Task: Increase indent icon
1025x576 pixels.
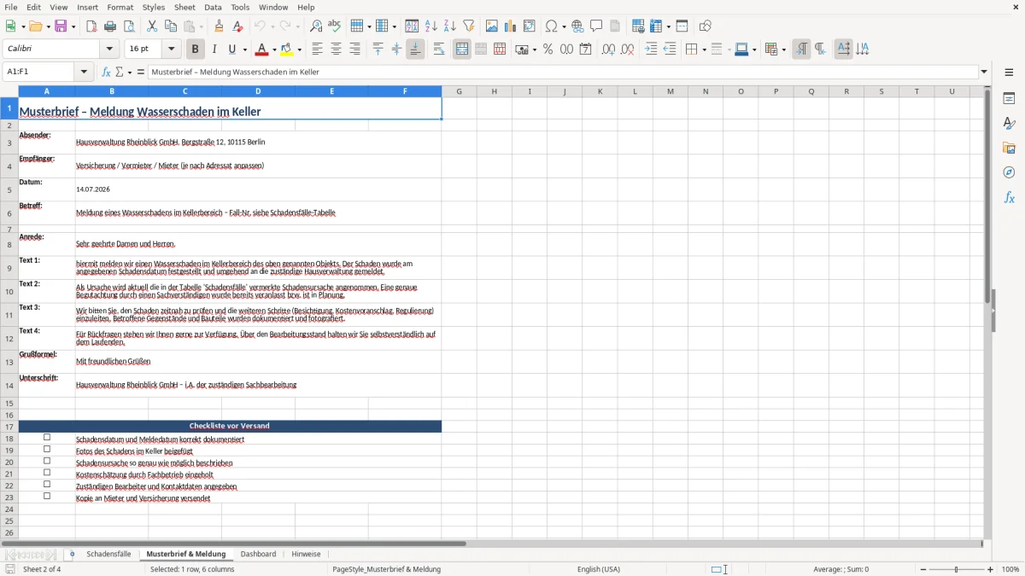Action: [x=651, y=49]
